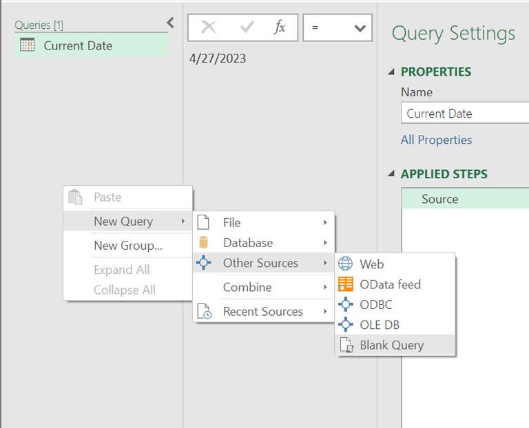Open the All Properties link
529x428 pixels.
436,140
